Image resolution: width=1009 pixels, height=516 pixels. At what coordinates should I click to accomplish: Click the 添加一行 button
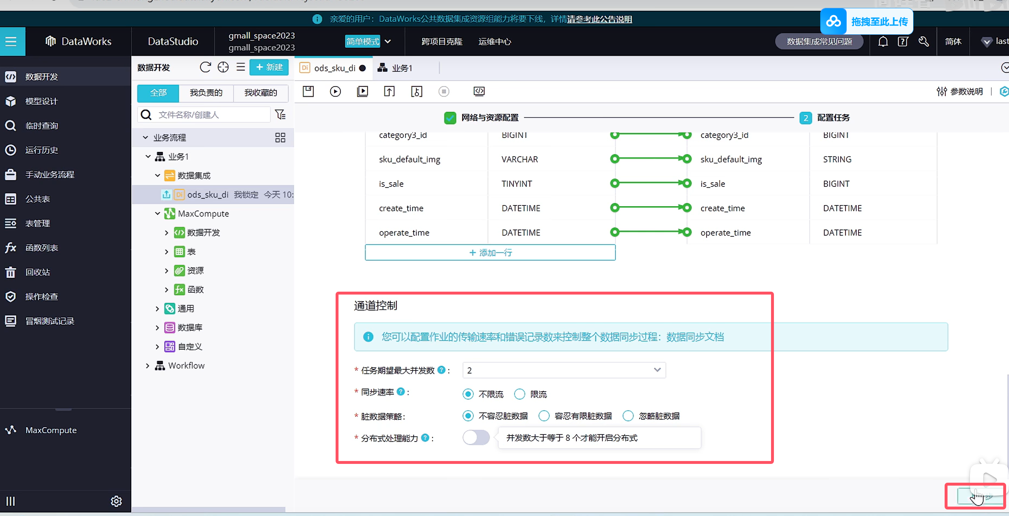[x=490, y=253]
